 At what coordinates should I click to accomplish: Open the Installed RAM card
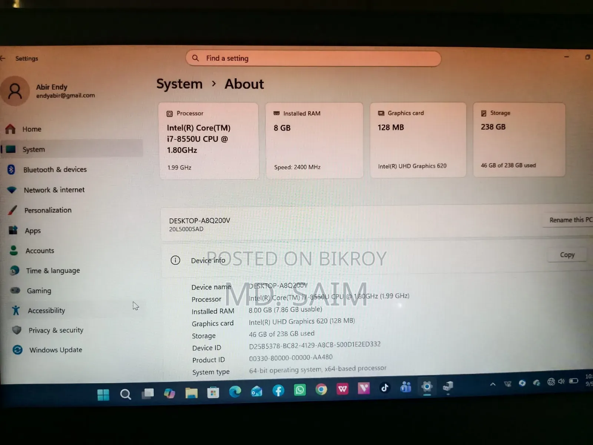pyautogui.click(x=314, y=141)
